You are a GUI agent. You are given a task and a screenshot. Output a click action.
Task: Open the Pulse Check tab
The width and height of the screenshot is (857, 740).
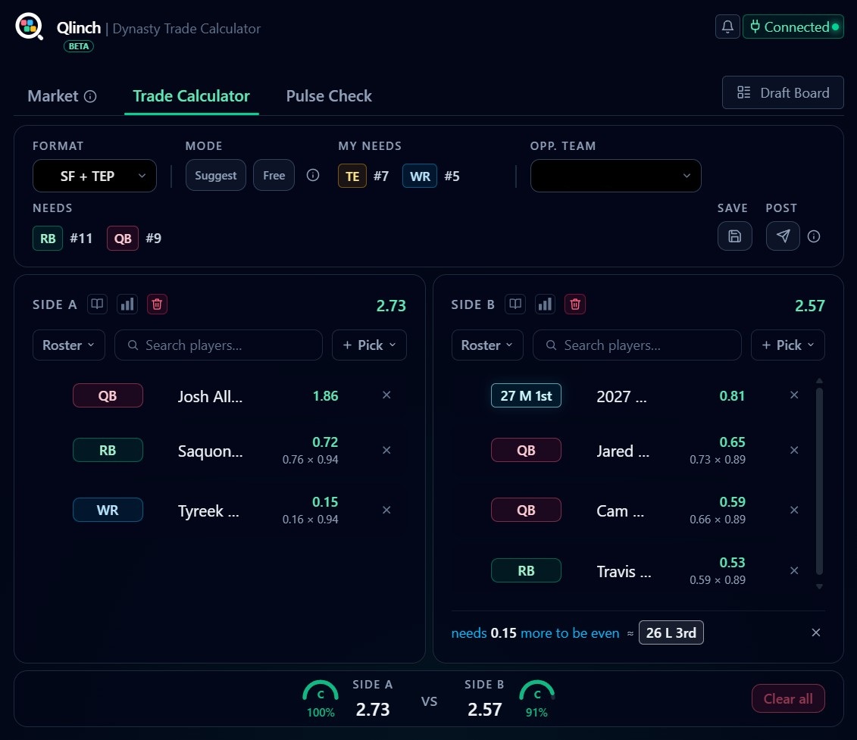point(329,96)
